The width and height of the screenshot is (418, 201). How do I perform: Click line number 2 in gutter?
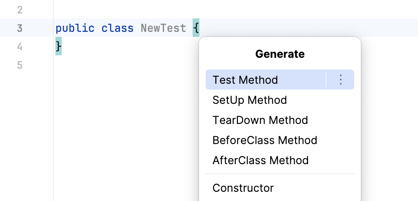coord(20,10)
